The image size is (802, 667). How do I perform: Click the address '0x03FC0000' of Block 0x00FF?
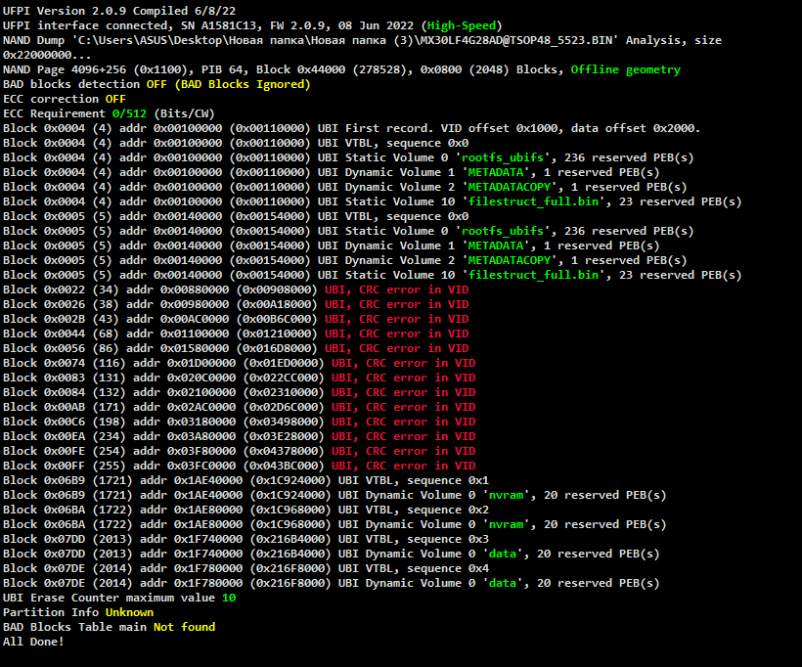pyautogui.click(x=201, y=466)
